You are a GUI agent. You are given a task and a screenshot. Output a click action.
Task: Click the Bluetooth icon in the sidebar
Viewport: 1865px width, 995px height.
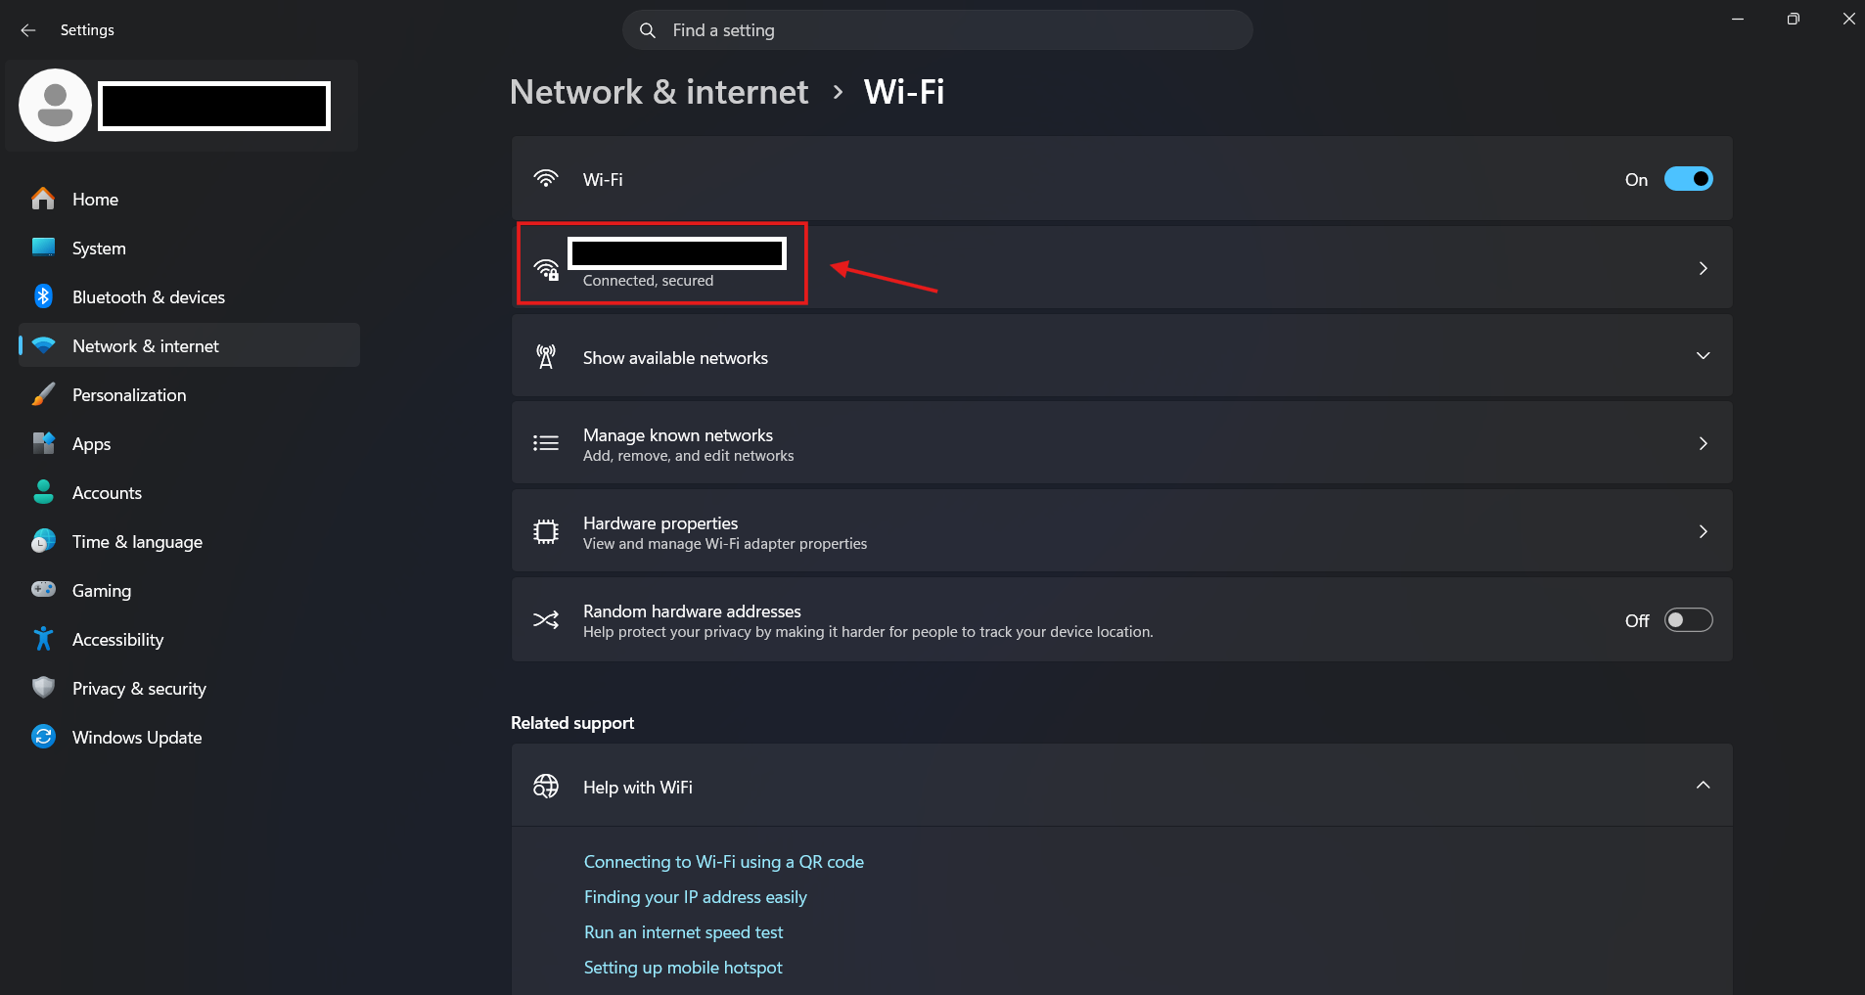(x=43, y=296)
